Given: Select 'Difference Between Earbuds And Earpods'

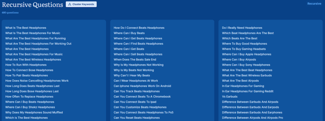Looking at the screenshot, I should (250, 107).
